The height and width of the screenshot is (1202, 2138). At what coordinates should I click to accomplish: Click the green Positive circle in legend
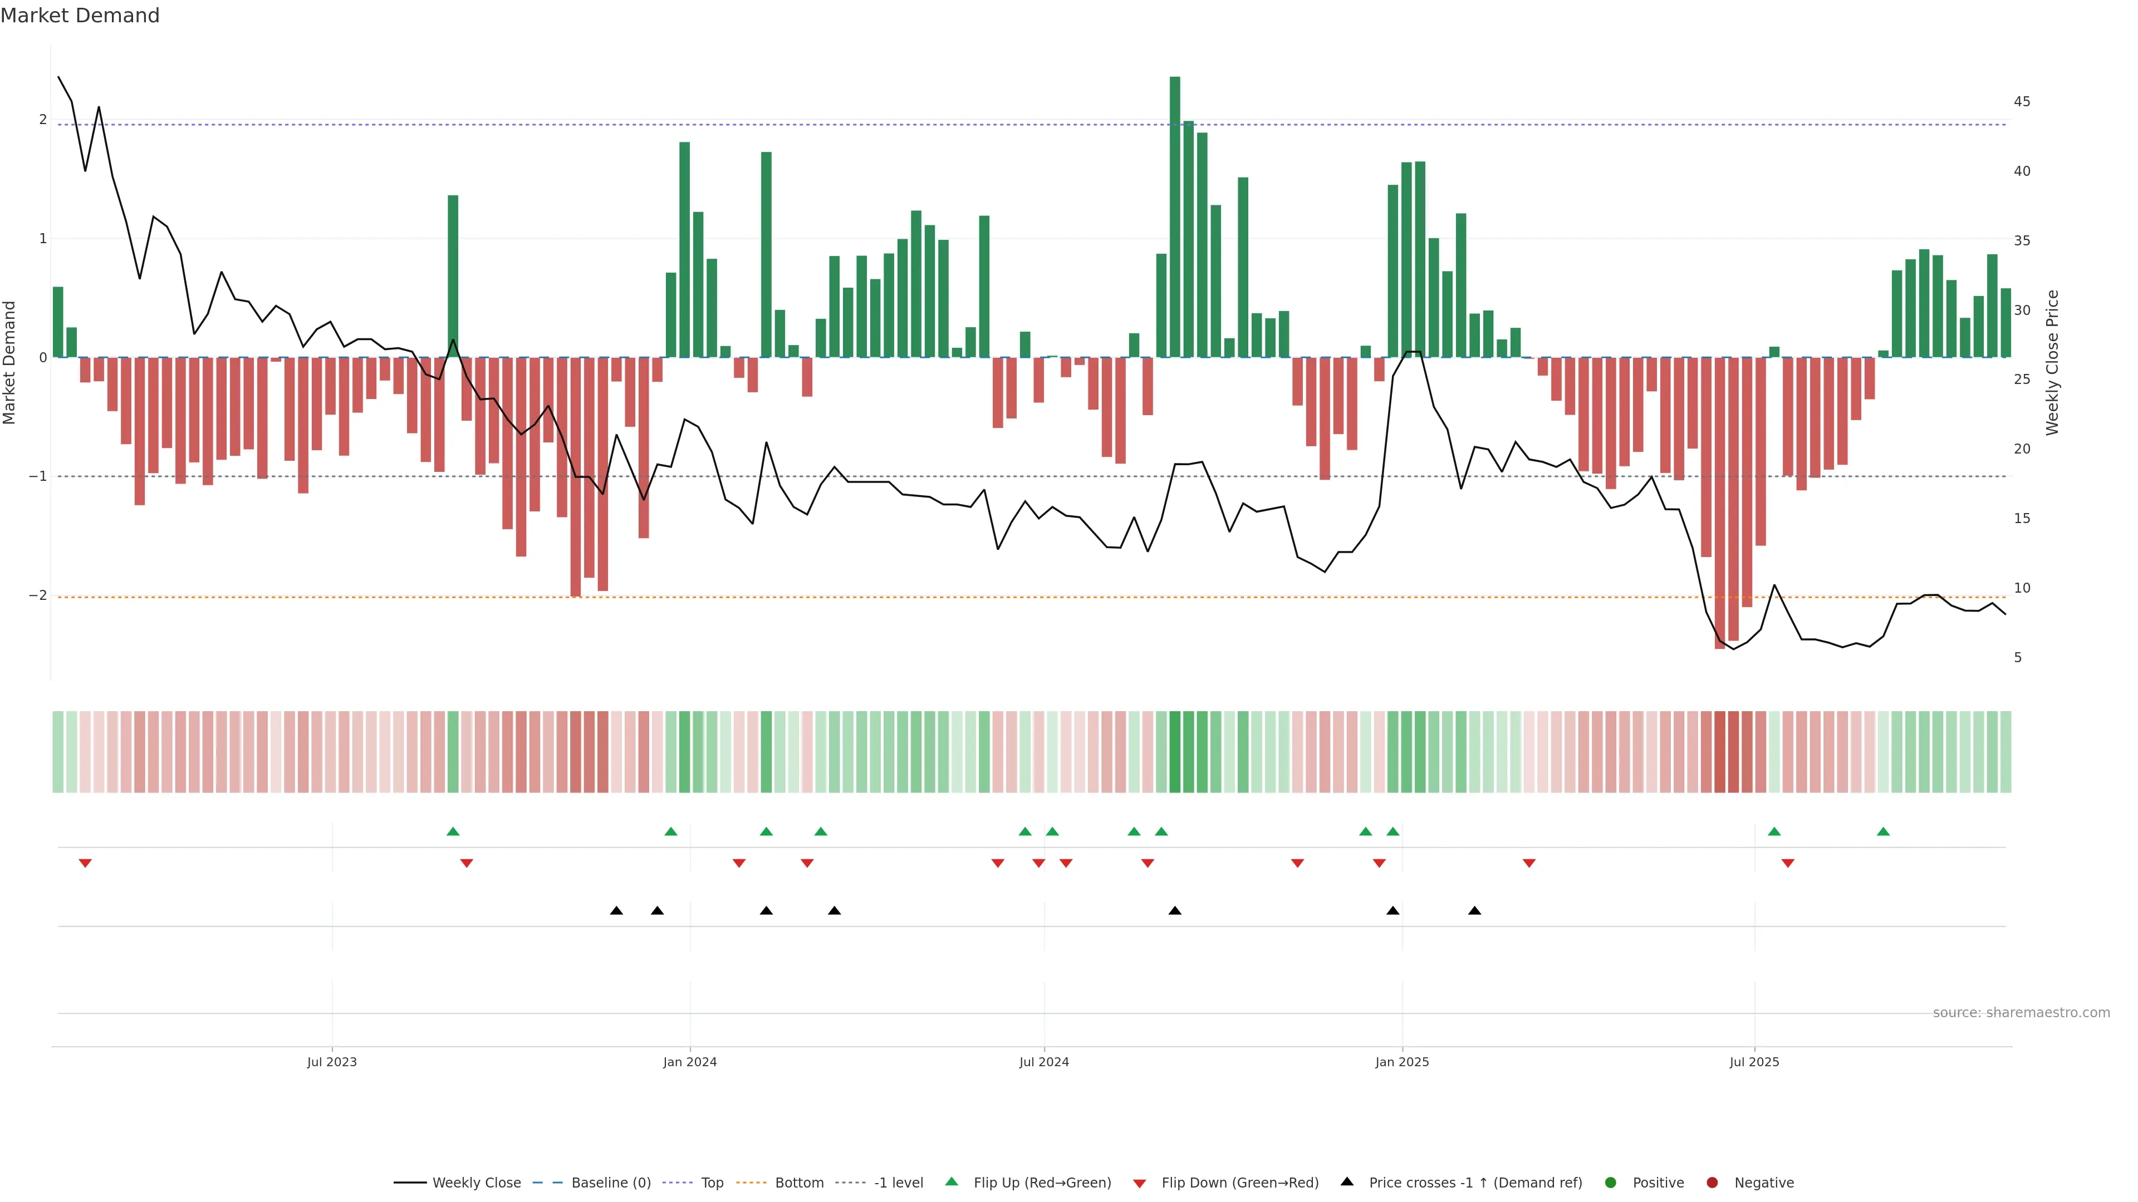[x=1611, y=1183]
